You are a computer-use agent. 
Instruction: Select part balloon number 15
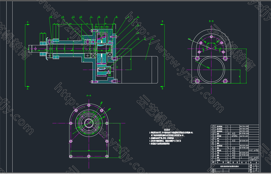(51, 17)
